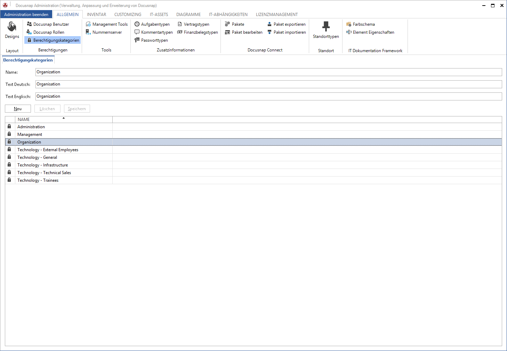Open Aufgabentypen settings
The image size is (507, 351).
coord(152,24)
